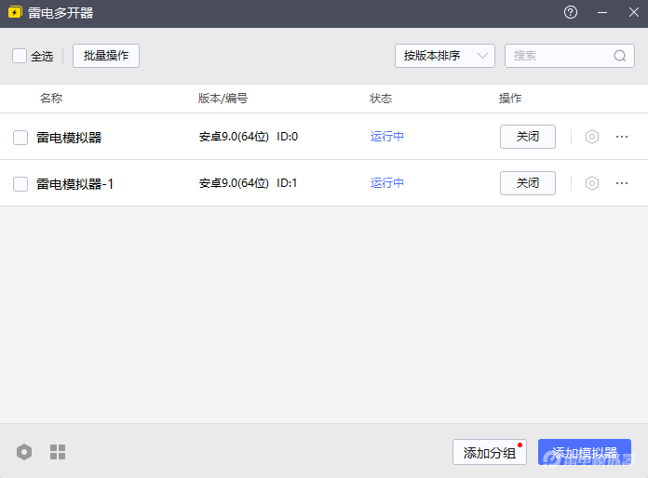
Task: Click the 添加模拟器 button
Action: coord(585,452)
